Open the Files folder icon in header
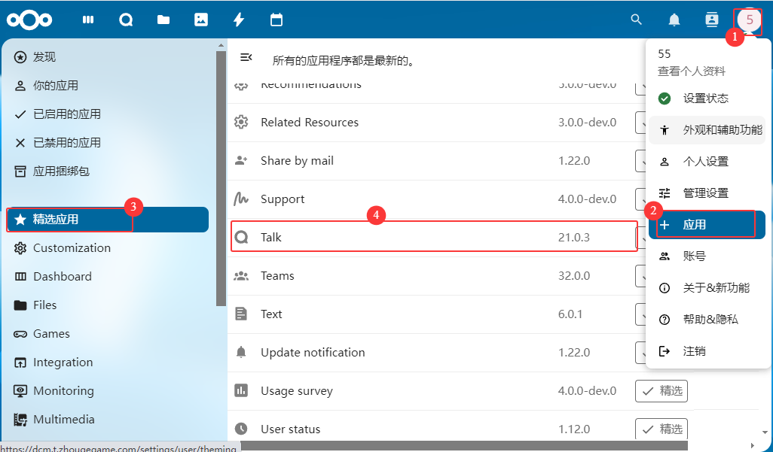 pyautogui.click(x=163, y=20)
